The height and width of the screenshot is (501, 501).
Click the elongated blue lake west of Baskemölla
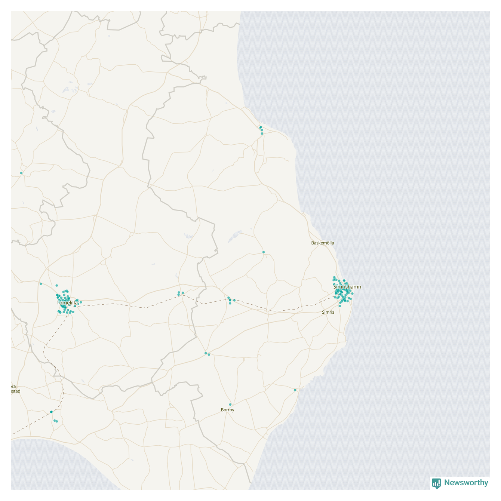(235, 236)
